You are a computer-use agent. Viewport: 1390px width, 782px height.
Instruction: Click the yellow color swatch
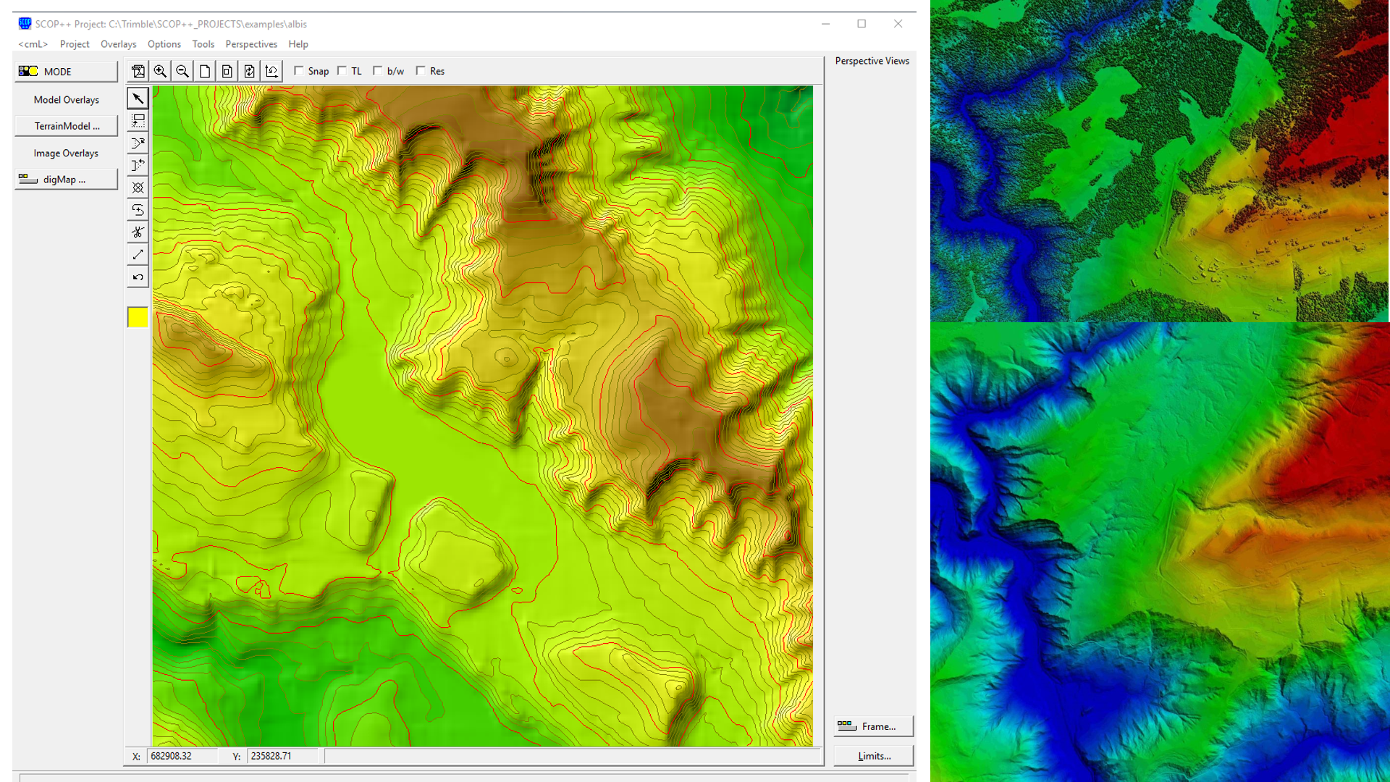pyautogui.click(x=138, y=317)
